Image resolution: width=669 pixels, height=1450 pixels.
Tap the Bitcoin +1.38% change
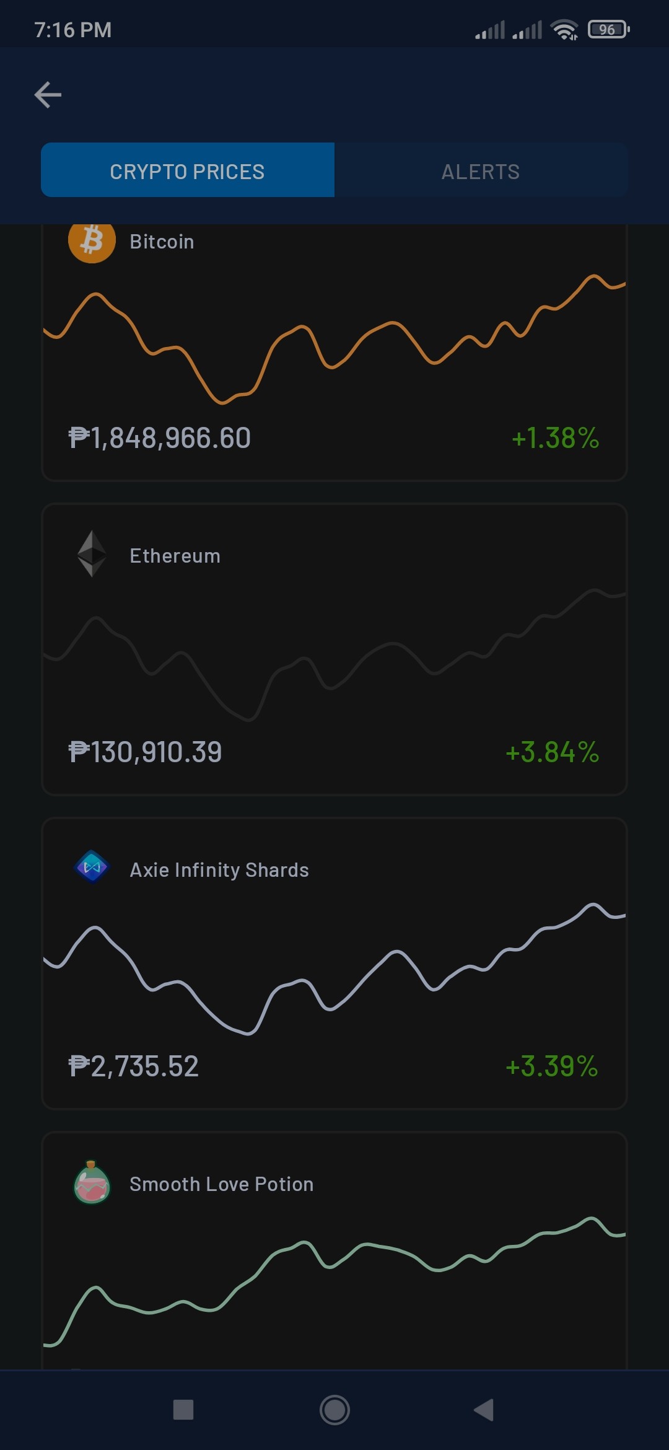point(556,437)
